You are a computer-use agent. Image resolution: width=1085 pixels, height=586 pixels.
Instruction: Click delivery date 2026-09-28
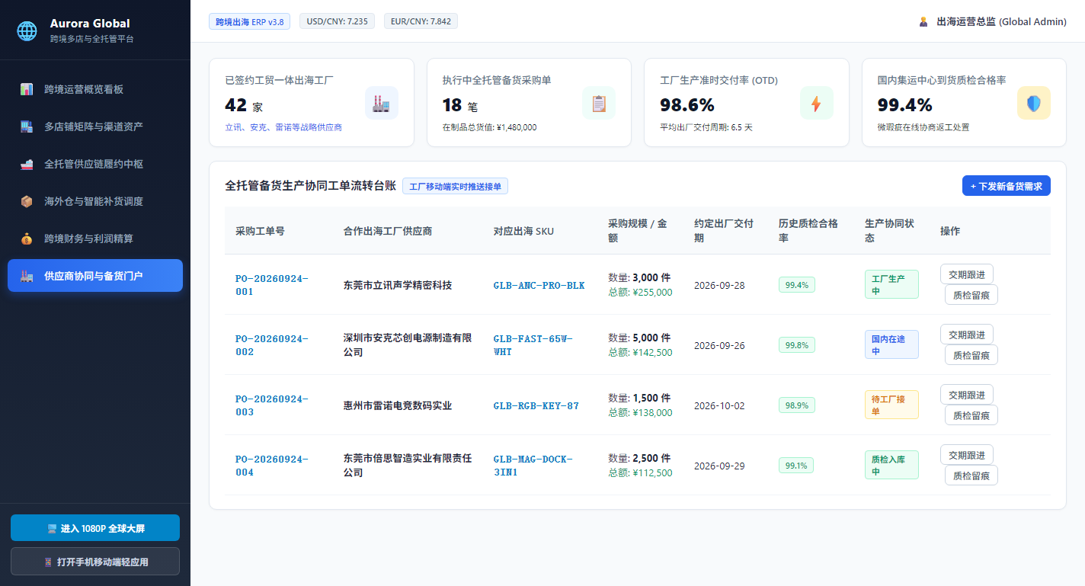pos(719,285)
